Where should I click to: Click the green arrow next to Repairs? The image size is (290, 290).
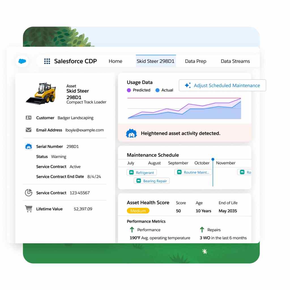point(202,230)
